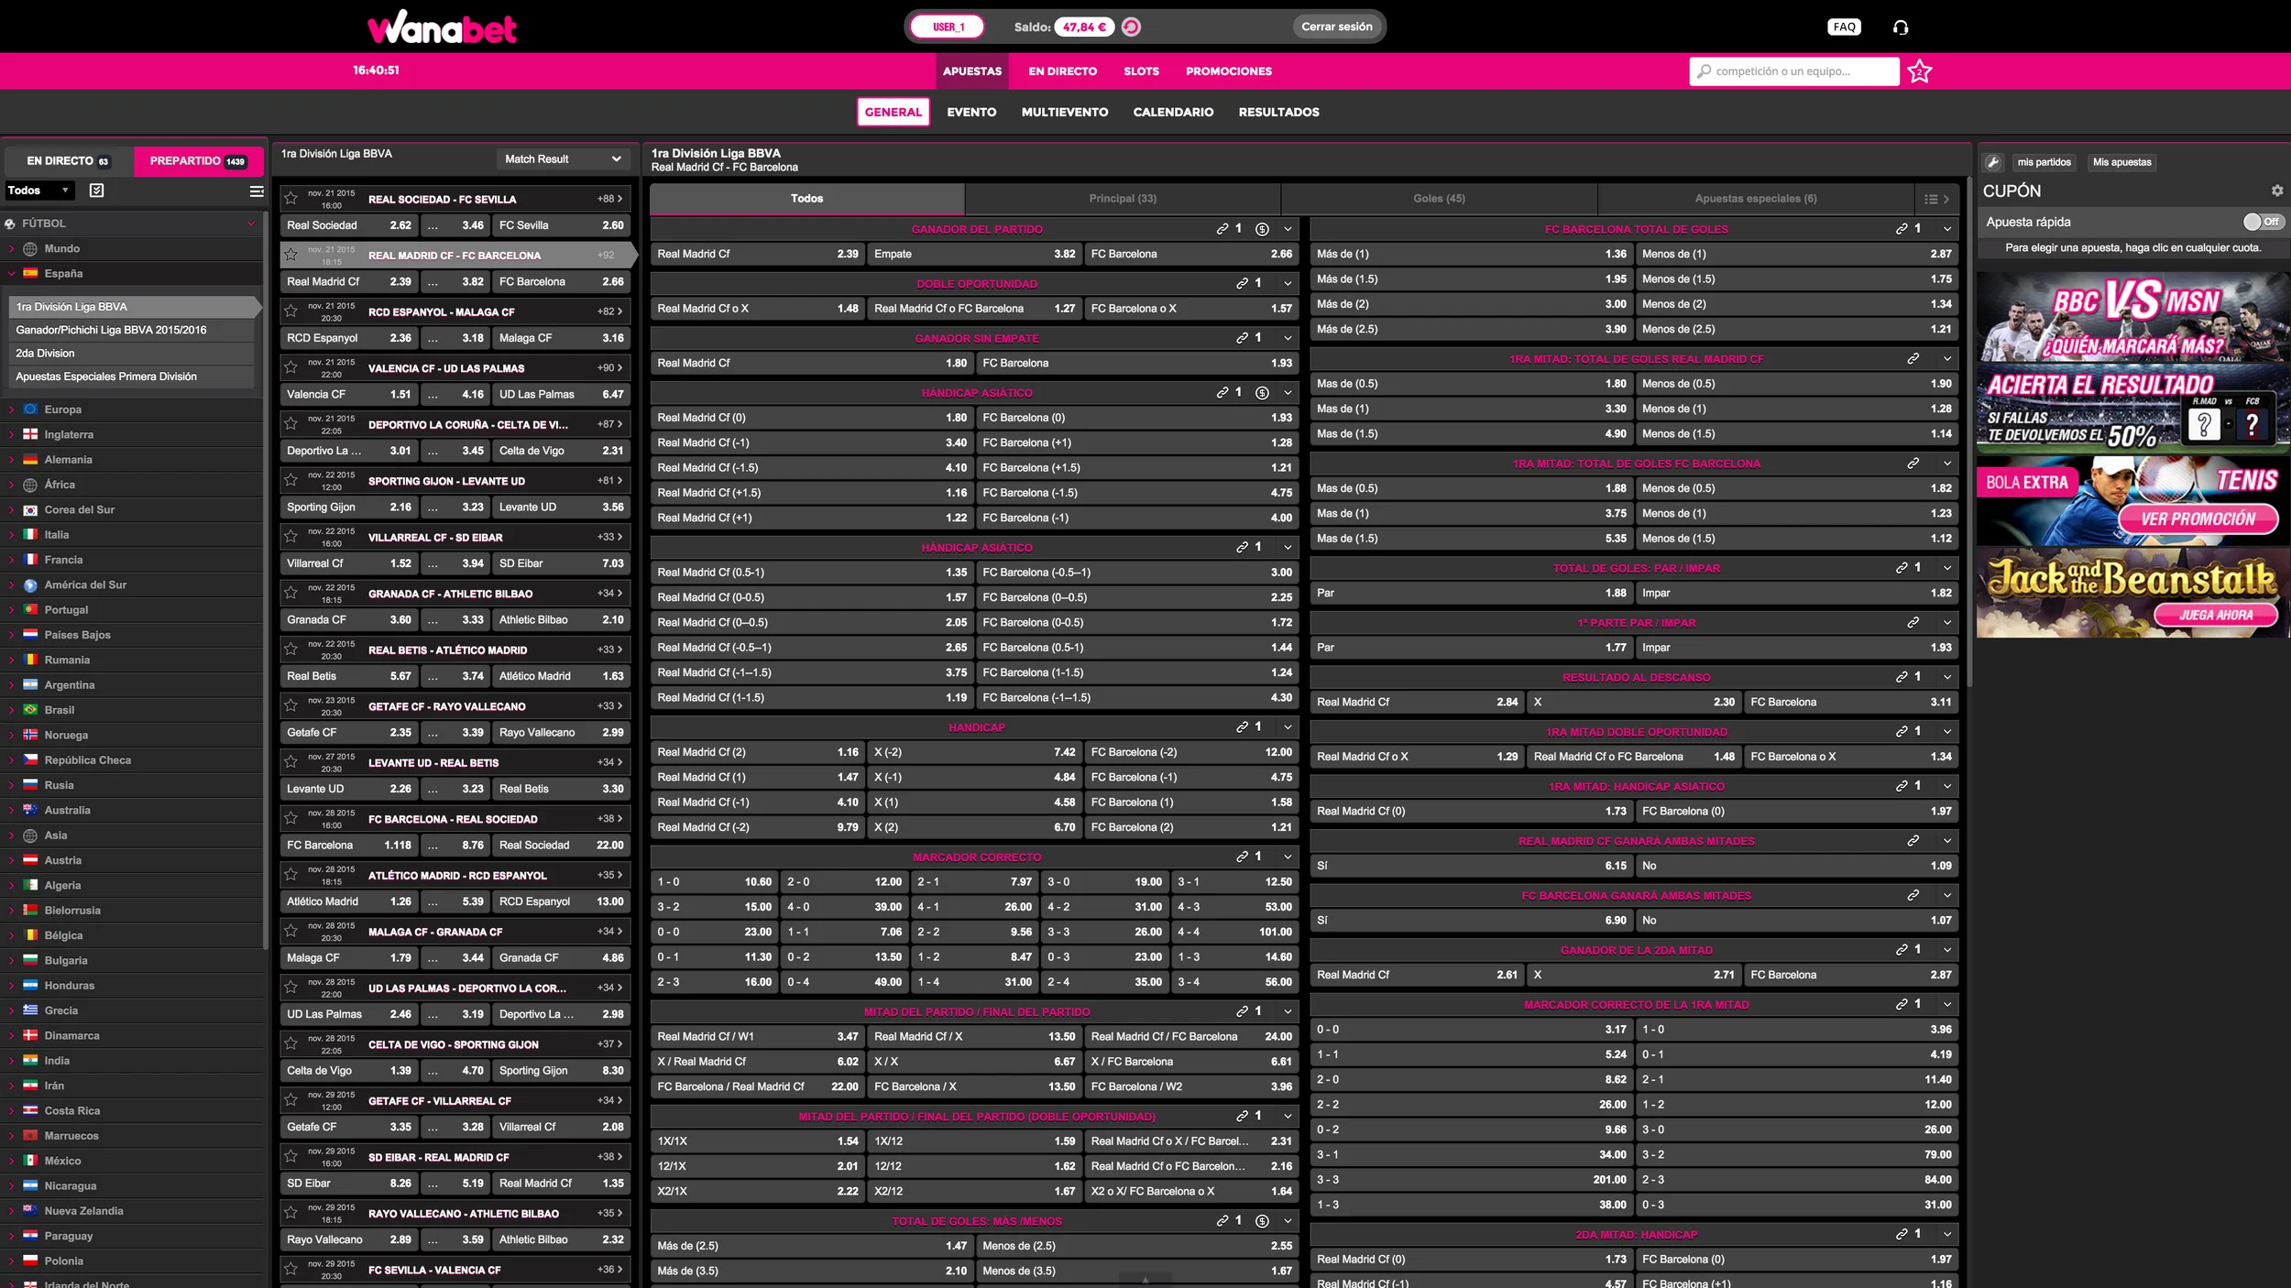Image resolution: width=2291 pixels, height=1288 pixels.
Task: Open favorites star in pink bar
Action: pyautogui.click(x=1920, y=71)
